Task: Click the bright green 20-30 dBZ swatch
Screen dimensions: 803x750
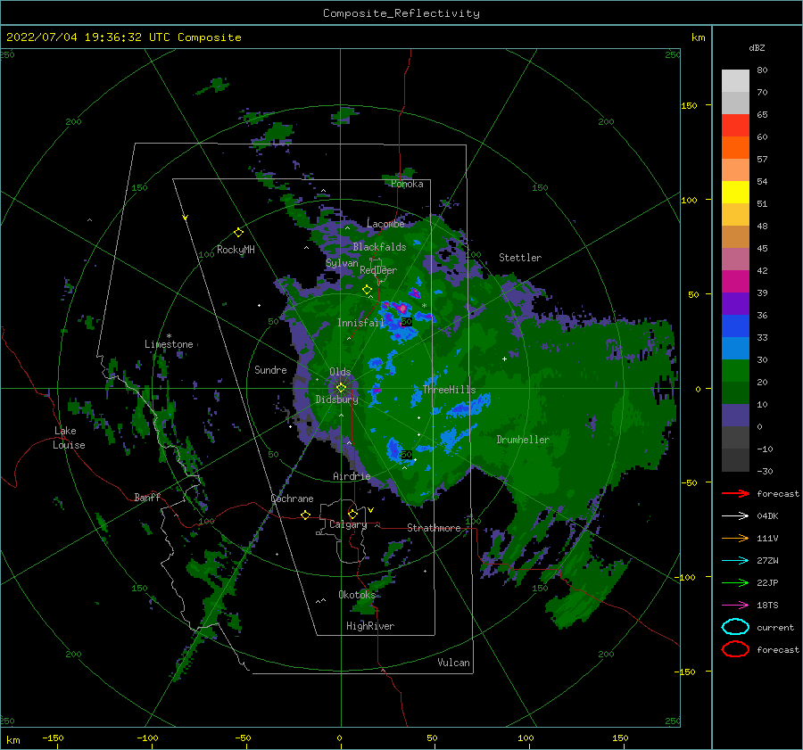Action: click(x=735, y=371)
